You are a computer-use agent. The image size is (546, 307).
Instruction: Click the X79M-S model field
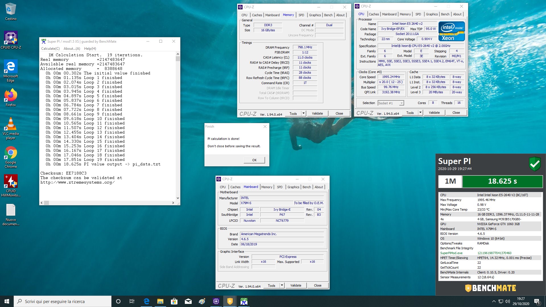(267, 203)
